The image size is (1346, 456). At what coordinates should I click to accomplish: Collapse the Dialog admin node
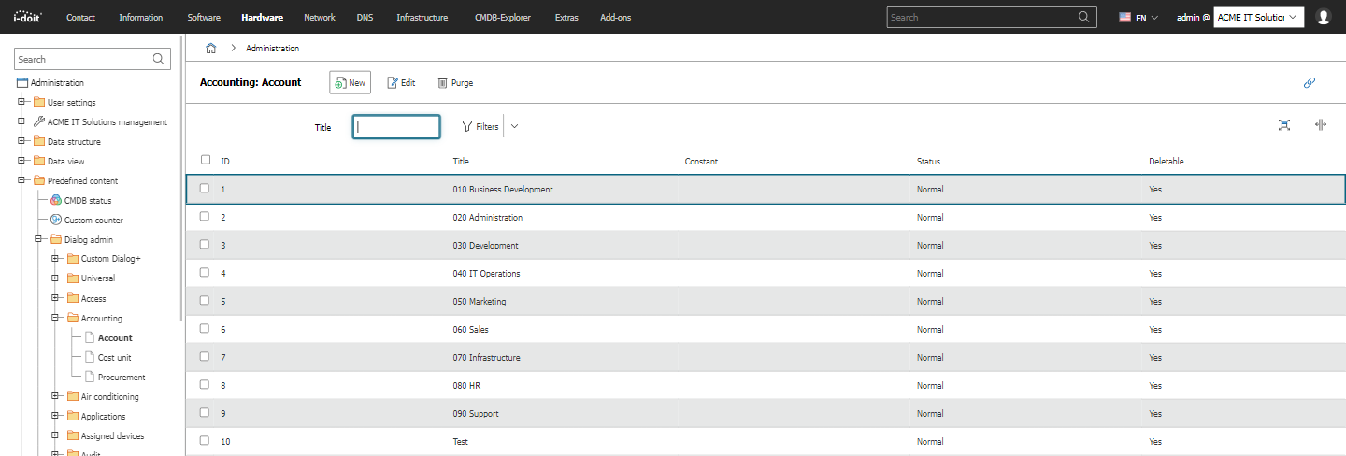pos(38,240)
